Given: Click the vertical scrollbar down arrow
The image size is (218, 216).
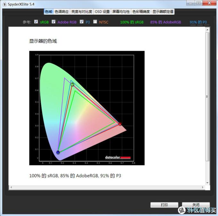Looking at the screenshot, I should (x=207, y=183).
